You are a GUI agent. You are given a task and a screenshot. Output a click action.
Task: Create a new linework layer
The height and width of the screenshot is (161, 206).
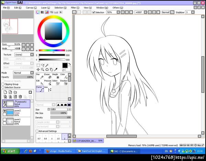[x=10, y=92]
